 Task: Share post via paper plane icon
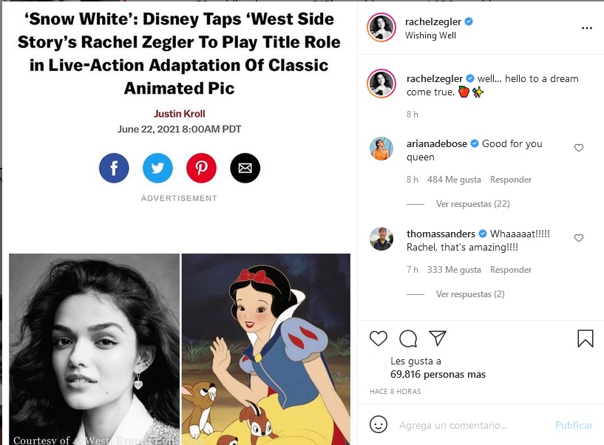click(x=438, y=339)
